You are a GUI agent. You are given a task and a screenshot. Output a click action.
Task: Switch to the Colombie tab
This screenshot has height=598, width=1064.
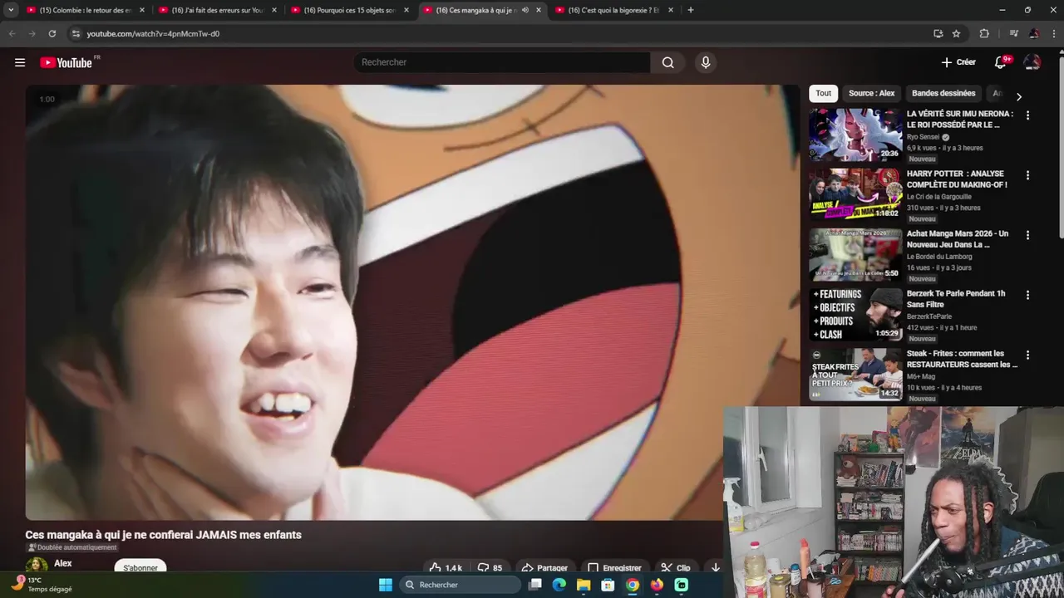click(x=85, y=10)
